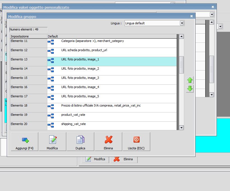230x191 pixels.
Task: Click 'URL foto prodotto, image_3' value
Action: [x=80, y=78]
